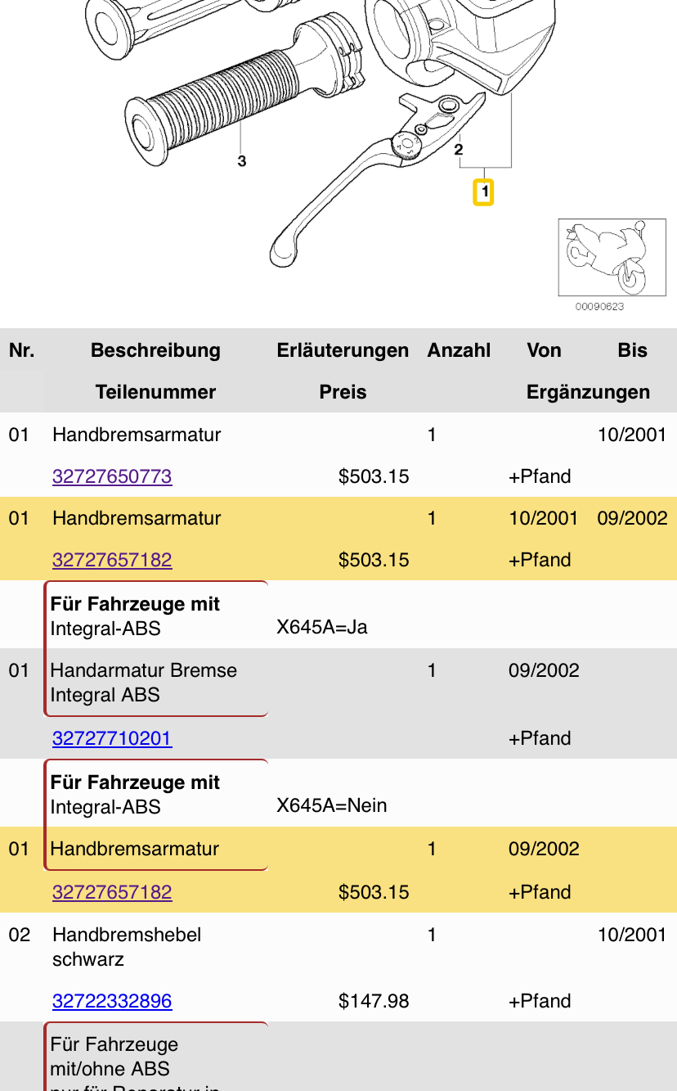
Task: Open link 32727657182 under the X645A=Nein section
Action: pyautogui.click(x=112, y=892)
